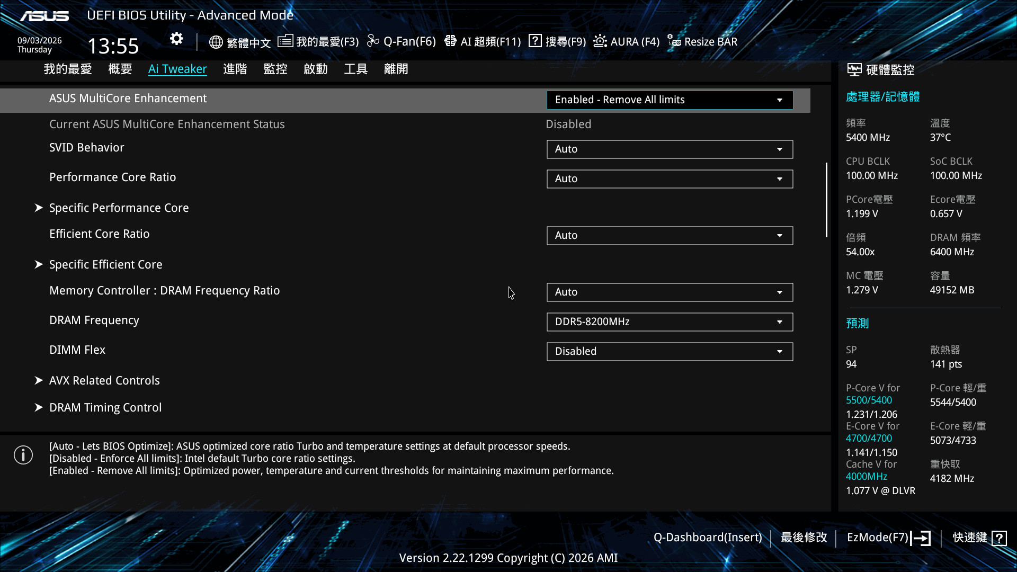Switch to the 工具 tab
Screen dimensions: 1017x572
click(355, 69)
